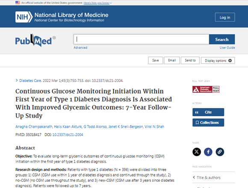The image size is (248, 188).
Task: Share article via Facebook icon
Action: [x=208, y=152]
